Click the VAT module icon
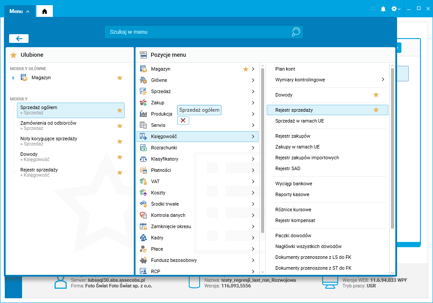 click(143, 181)
